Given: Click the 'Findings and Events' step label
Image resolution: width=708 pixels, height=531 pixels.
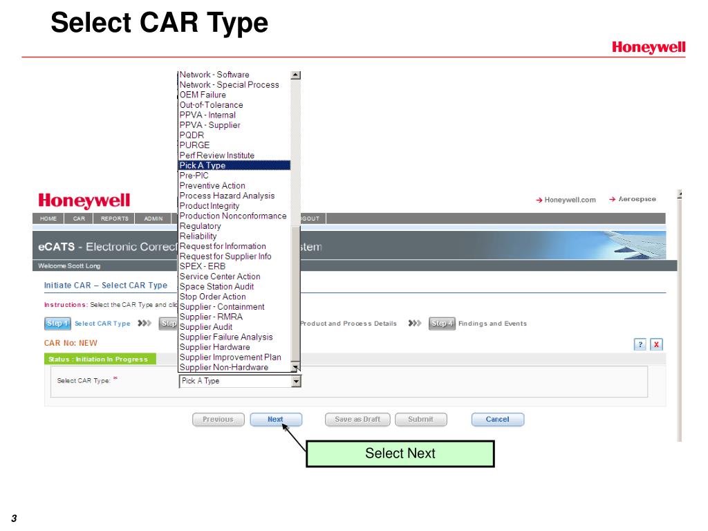Looking at the screenshot, I should point(492,324).
